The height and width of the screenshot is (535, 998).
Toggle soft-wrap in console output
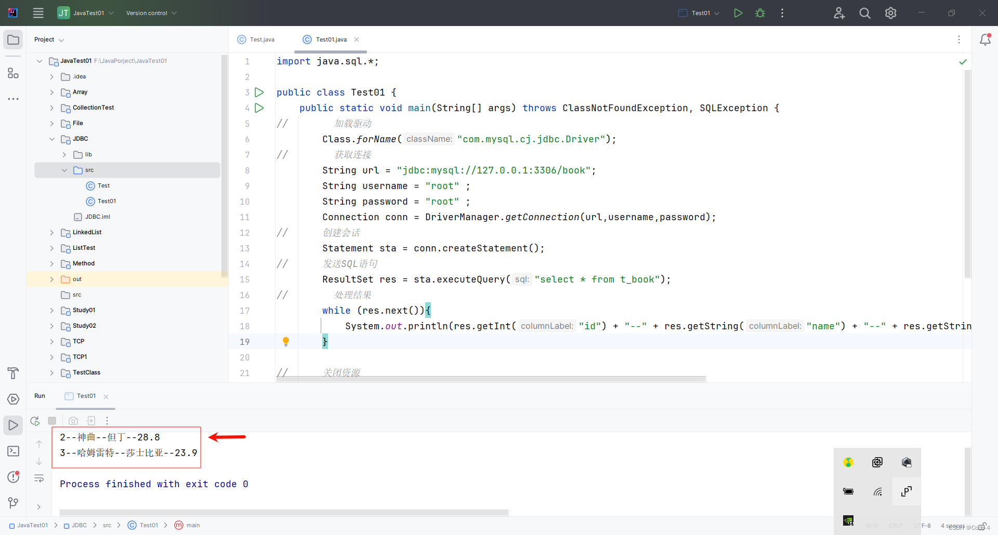pos(39,478)
